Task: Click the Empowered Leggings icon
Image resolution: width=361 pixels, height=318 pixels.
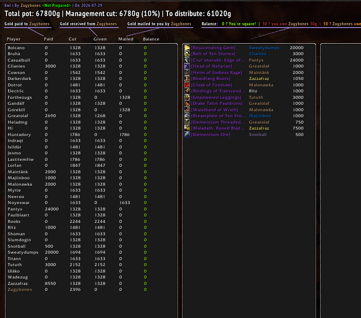Action: click(x=187, y=97)
